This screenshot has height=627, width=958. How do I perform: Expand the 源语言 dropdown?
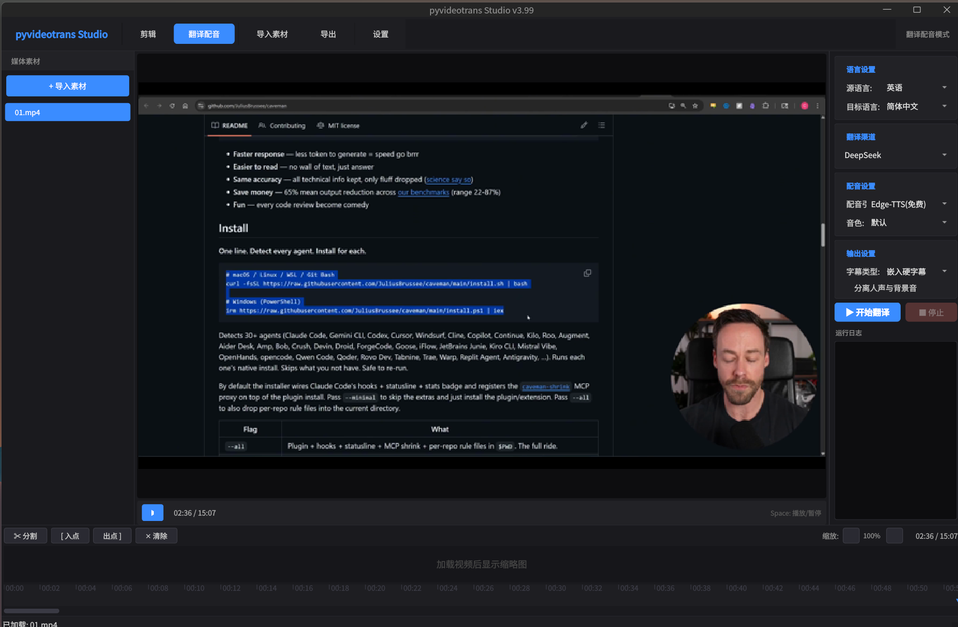(917, 88)
